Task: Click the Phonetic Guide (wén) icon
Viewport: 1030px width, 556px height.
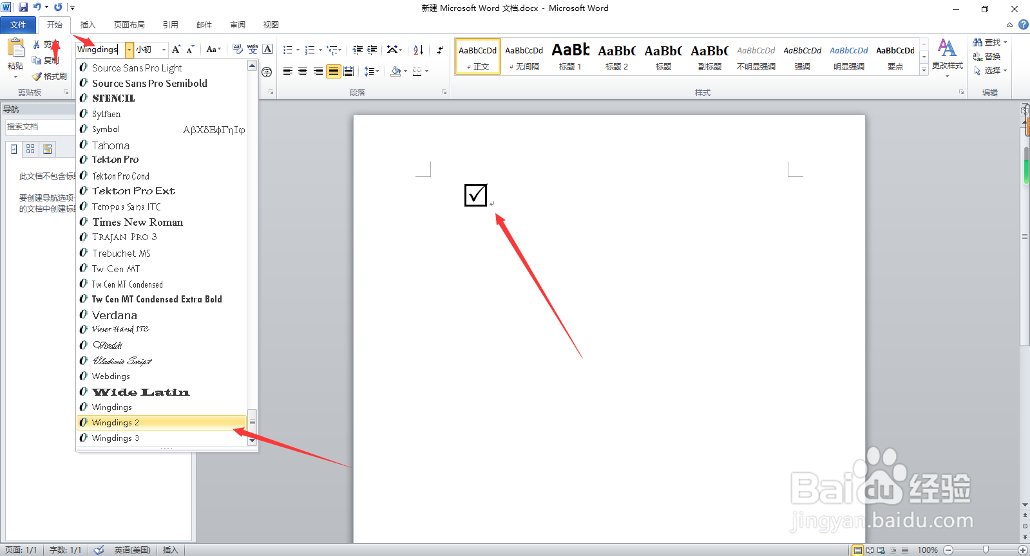Action: (253, 50)
